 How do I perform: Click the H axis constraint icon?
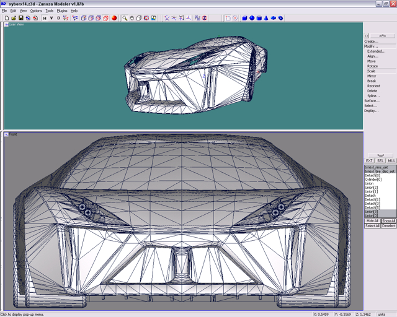tap(45, 18)
